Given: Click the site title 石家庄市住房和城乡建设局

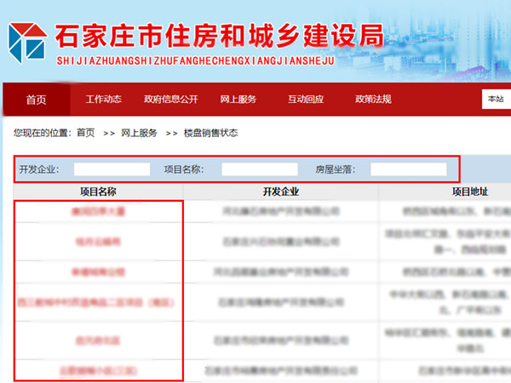Looking at the screenshot, I should [x=220, y=36].
